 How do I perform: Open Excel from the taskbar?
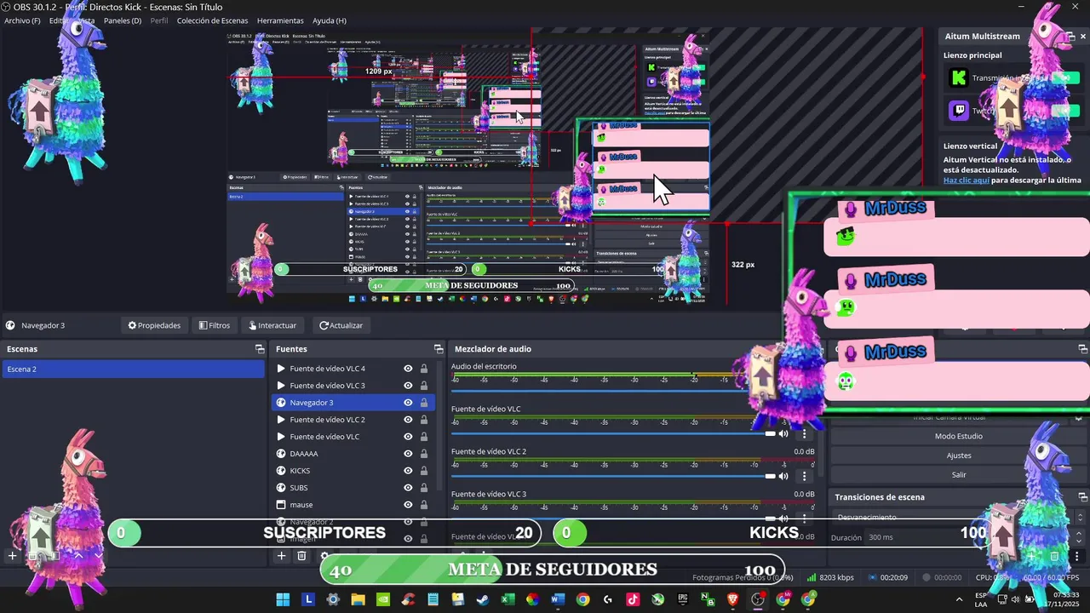[508, 599]
